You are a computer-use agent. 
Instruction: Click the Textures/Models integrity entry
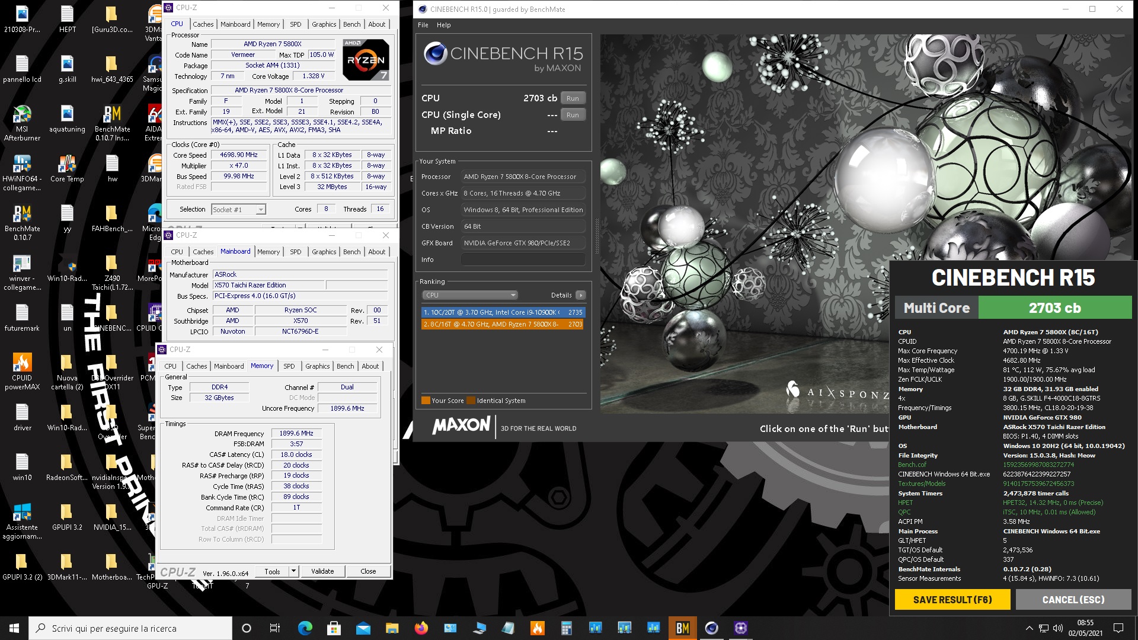point(921,484)
